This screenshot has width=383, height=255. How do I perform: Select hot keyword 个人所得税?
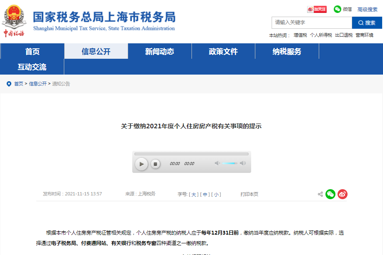point(321,35)
